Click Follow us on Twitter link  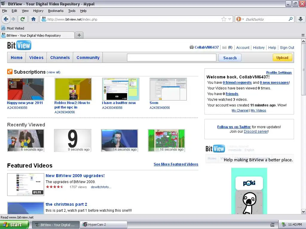tap(234, 127)
